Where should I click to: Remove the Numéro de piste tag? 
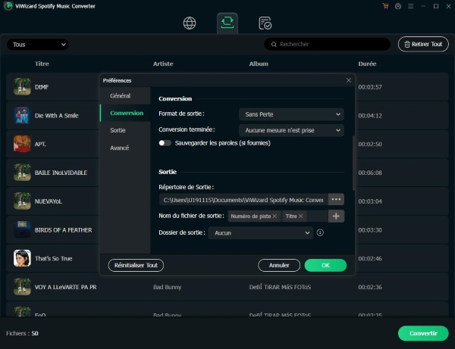click(x=275, y=216)
